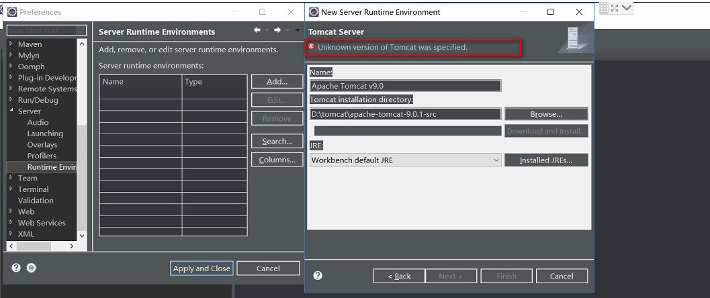Open the JRE Workbench default combo box
The width and height of the screenshot is (710, 298).
[405, 160]
